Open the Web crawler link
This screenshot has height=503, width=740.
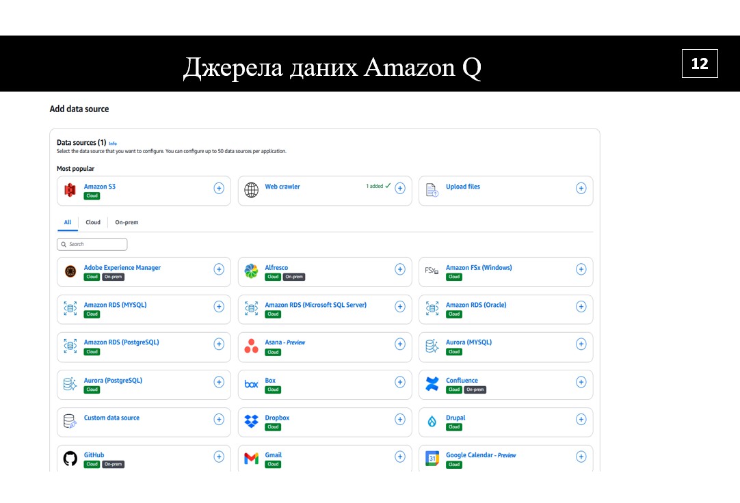click(282, 187)
